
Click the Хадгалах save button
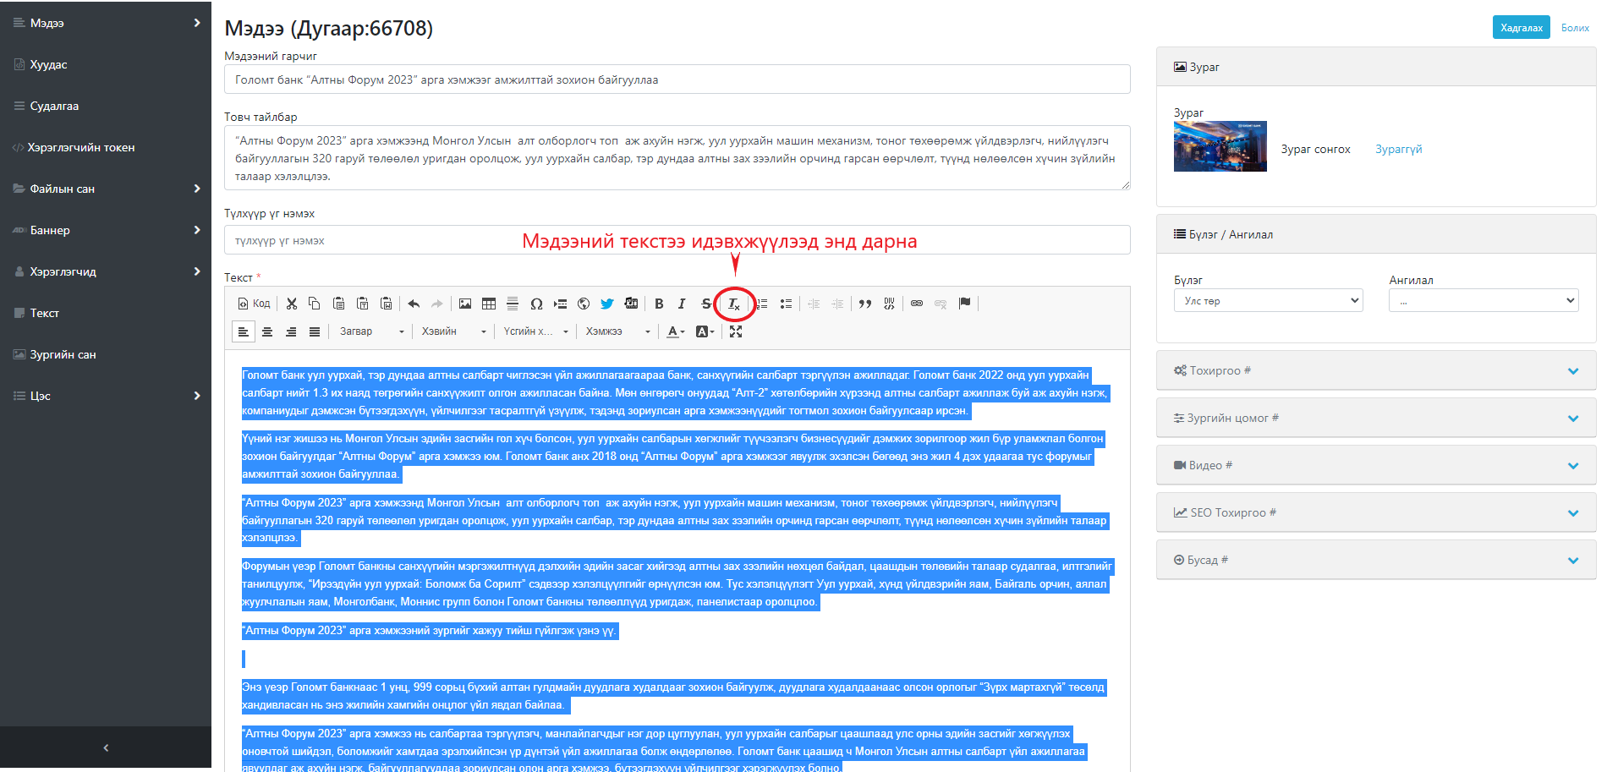[x=1521, y=28]
